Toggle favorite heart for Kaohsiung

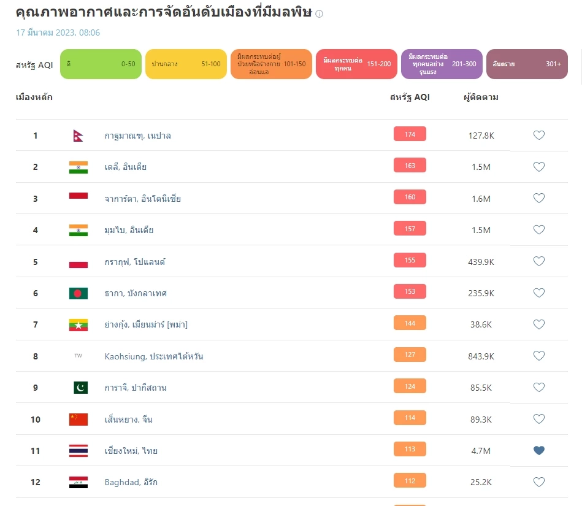538,356
